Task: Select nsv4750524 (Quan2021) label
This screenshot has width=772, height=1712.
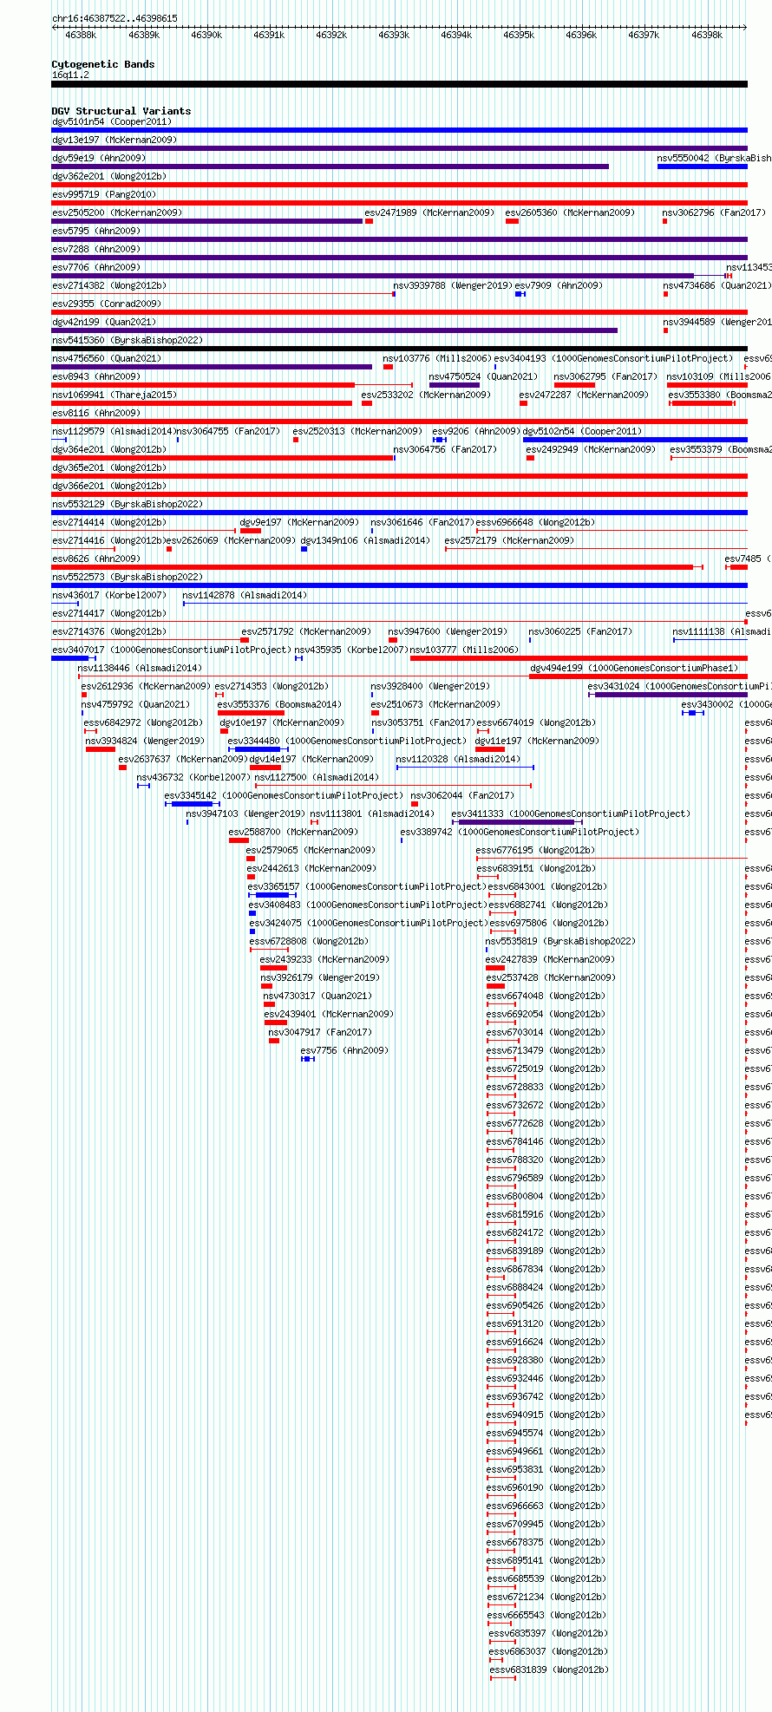Action: (483, 376)
